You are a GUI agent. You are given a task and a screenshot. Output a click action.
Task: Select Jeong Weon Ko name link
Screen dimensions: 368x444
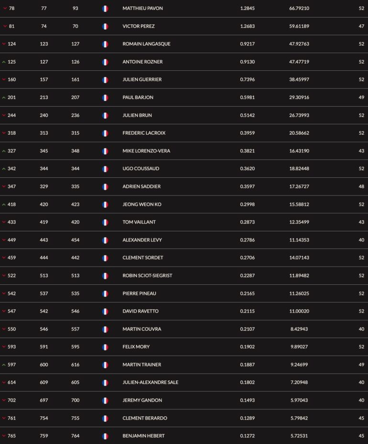click(x=142, y=205)
